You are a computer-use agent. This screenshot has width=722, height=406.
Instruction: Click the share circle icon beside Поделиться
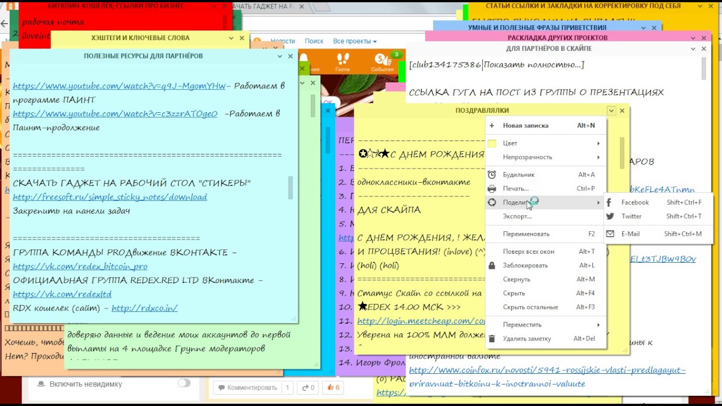(492, 202)
